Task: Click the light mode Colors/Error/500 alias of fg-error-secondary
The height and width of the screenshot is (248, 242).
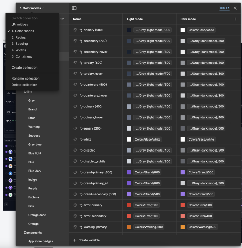Action: [147, 216]
